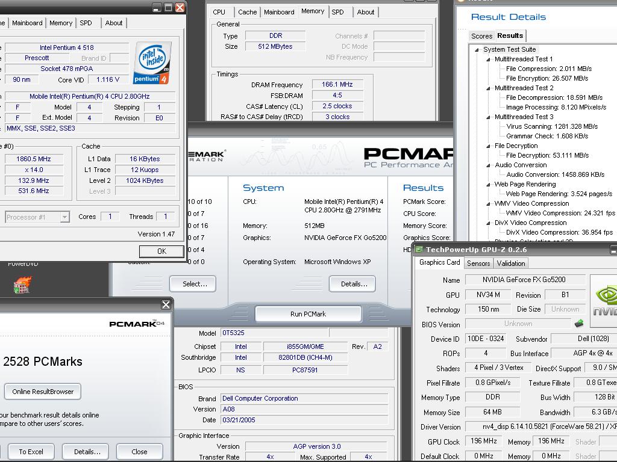This screenshot has width=617, height=462.
Task: Open About tab in left CPU-Z window
Action: 114,23
